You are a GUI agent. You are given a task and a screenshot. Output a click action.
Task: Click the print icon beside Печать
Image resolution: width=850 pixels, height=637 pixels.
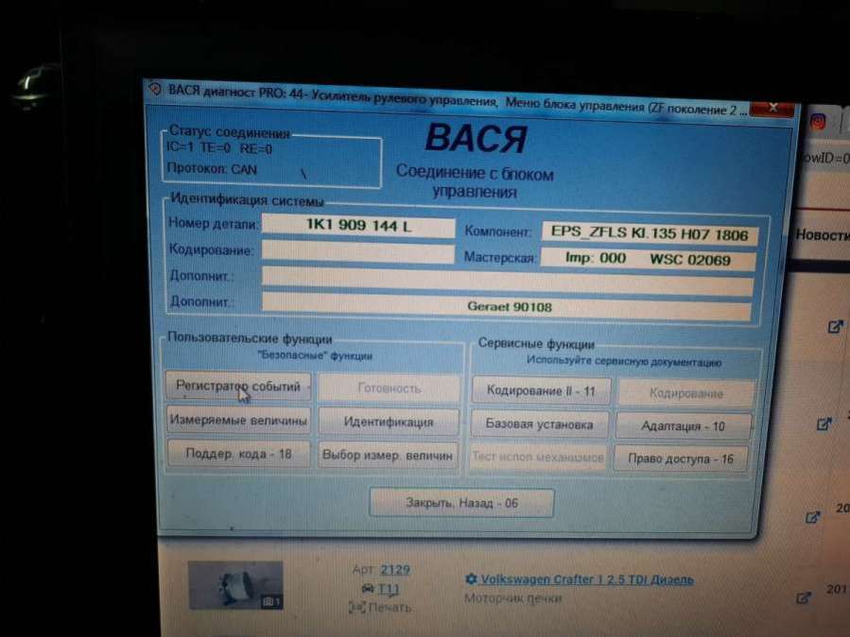click(x=357, y=608)
